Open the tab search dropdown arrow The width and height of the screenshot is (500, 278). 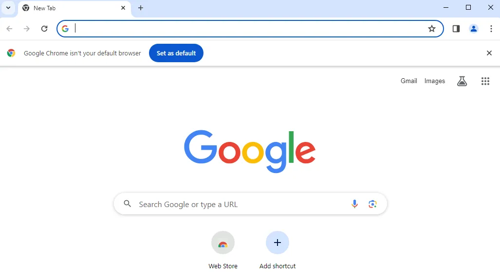coord(8,8)
